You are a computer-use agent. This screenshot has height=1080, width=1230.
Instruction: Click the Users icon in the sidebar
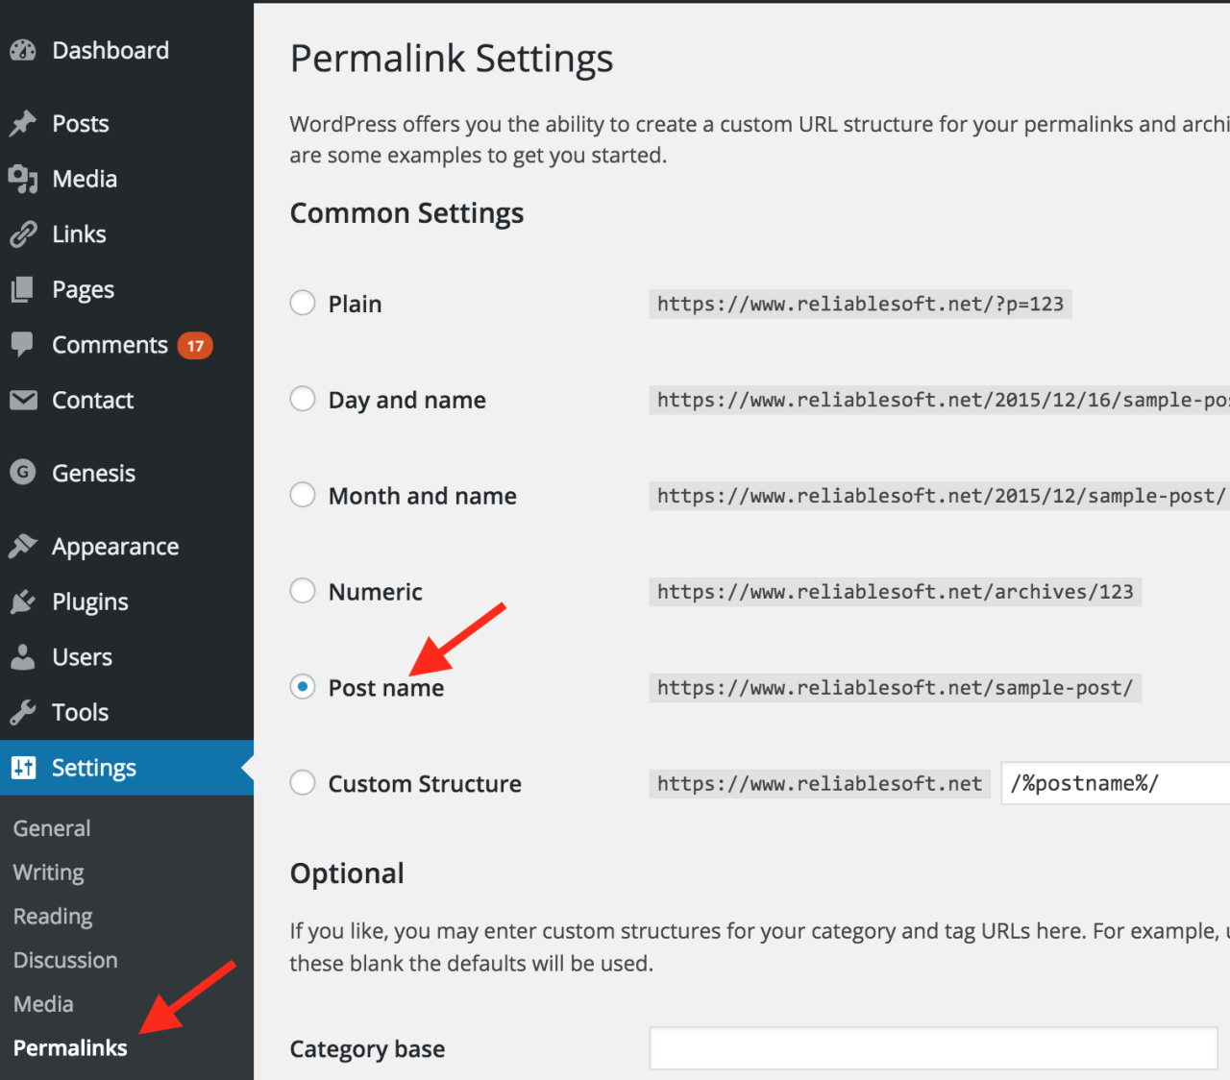point(22,656)
